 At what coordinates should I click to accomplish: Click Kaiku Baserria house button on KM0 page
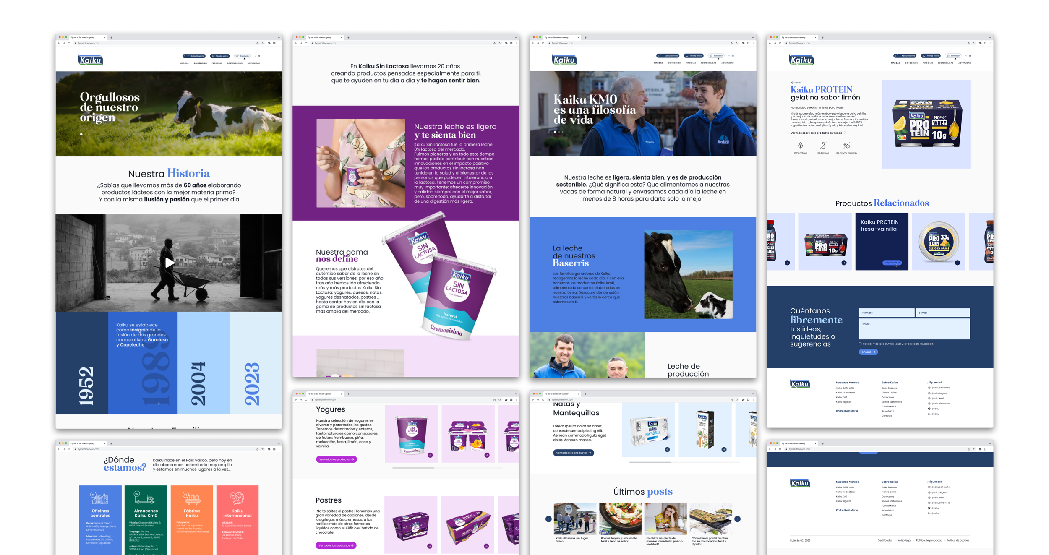[668, 56]
